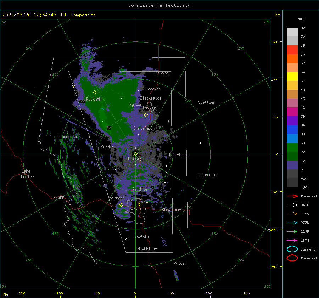This screenshot has width=319, height=298.
Task: Click the ThreeHills city label
Action: point(178,155)
